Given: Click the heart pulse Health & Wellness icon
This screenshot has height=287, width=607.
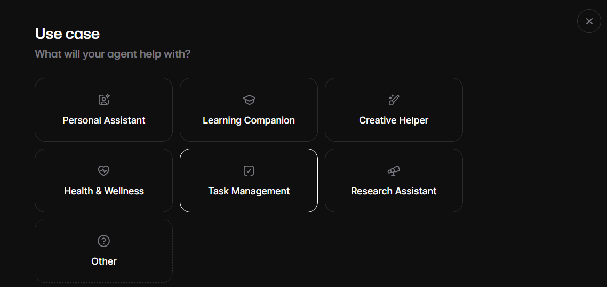Looking at the screenshot, I should [104, 170].
